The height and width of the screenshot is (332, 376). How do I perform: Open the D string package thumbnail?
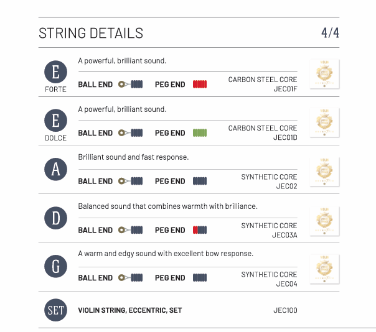coord(324,221)
